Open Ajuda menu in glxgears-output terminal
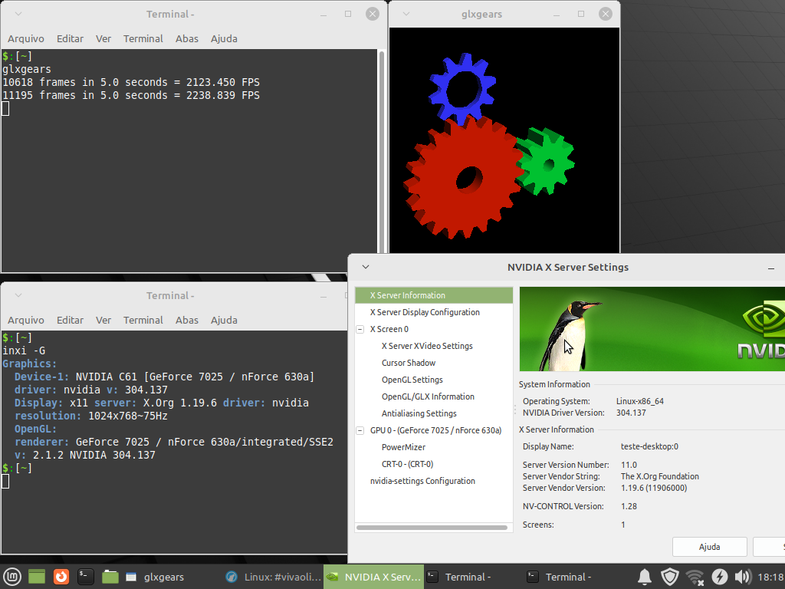 click(x=224, y=38)
